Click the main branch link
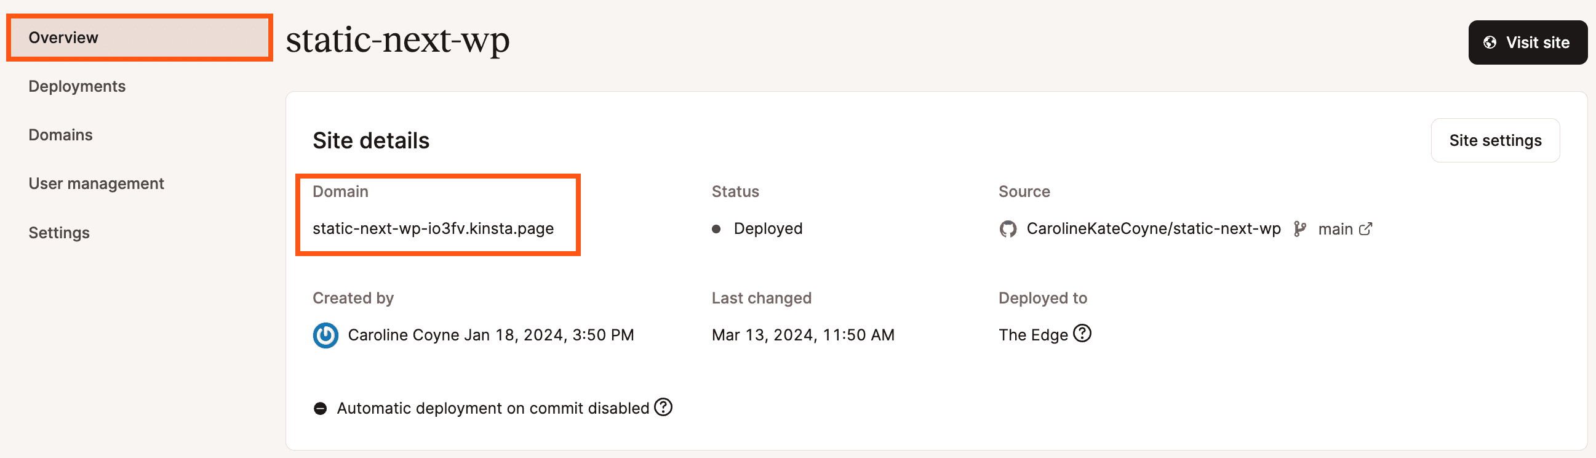 [1335, 230]
